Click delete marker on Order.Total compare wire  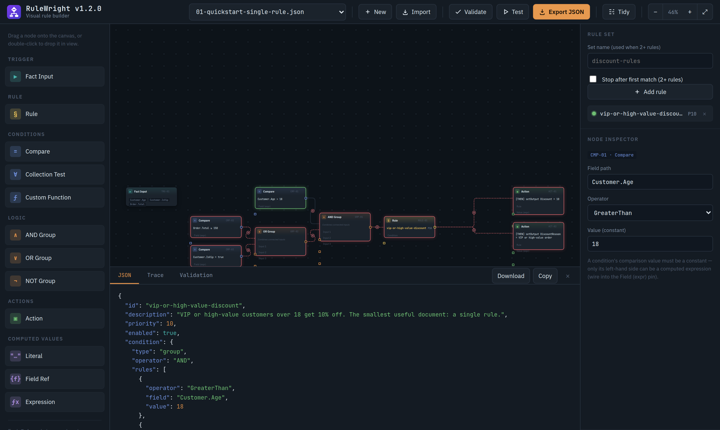(x=248, y=233)
